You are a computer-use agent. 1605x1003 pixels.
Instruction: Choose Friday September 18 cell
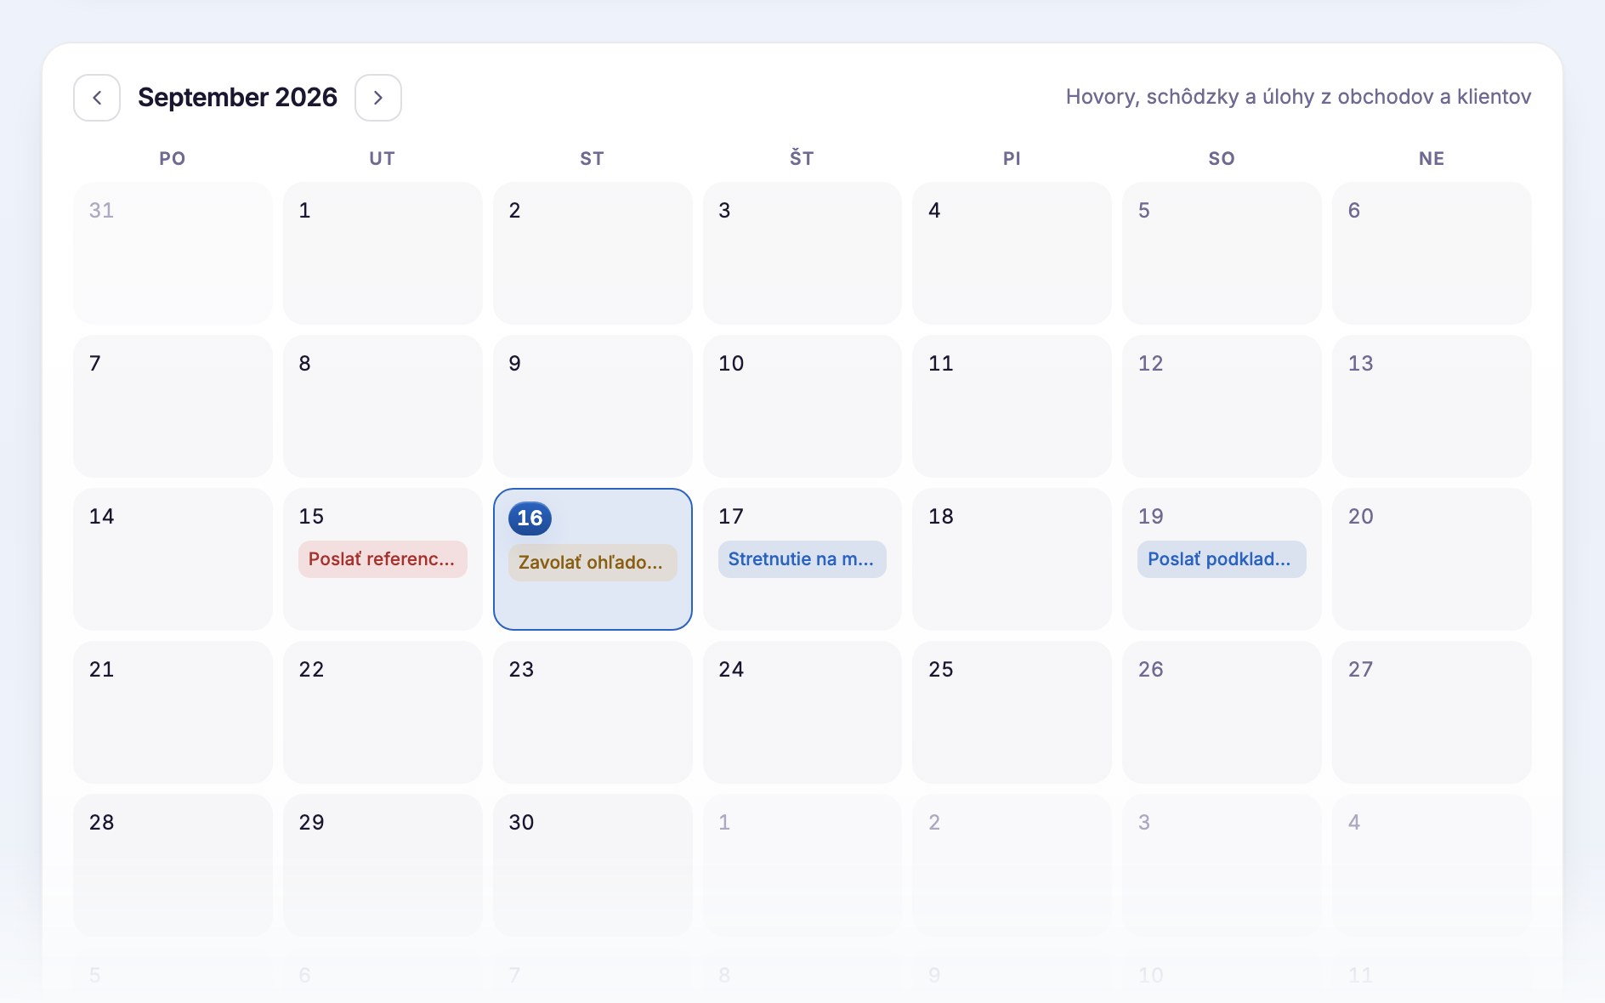point(1012,559)
